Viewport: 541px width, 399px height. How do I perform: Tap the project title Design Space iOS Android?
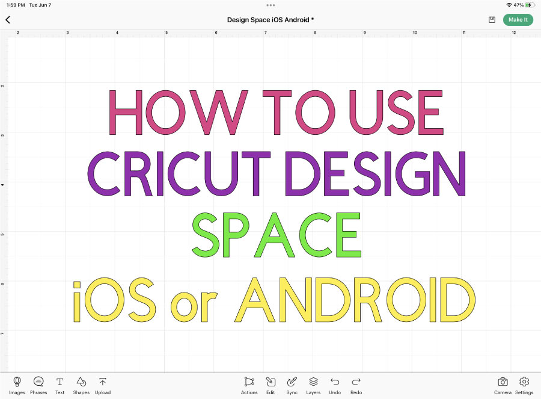click(x=270, y=20)
